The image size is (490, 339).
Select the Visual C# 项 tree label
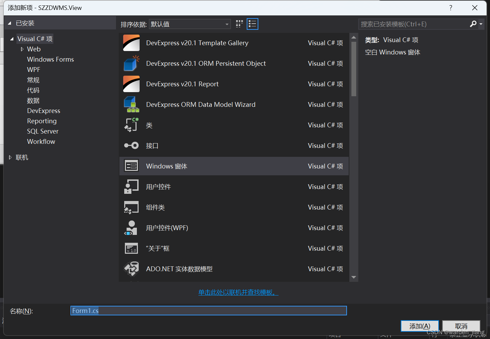coord(35,39)
